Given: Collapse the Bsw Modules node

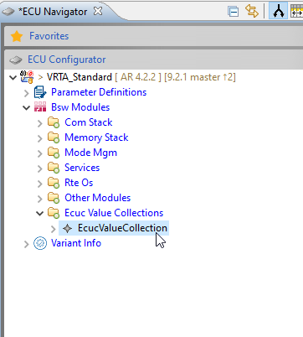Looking at the screenshot, I should (x=26, y=107).
